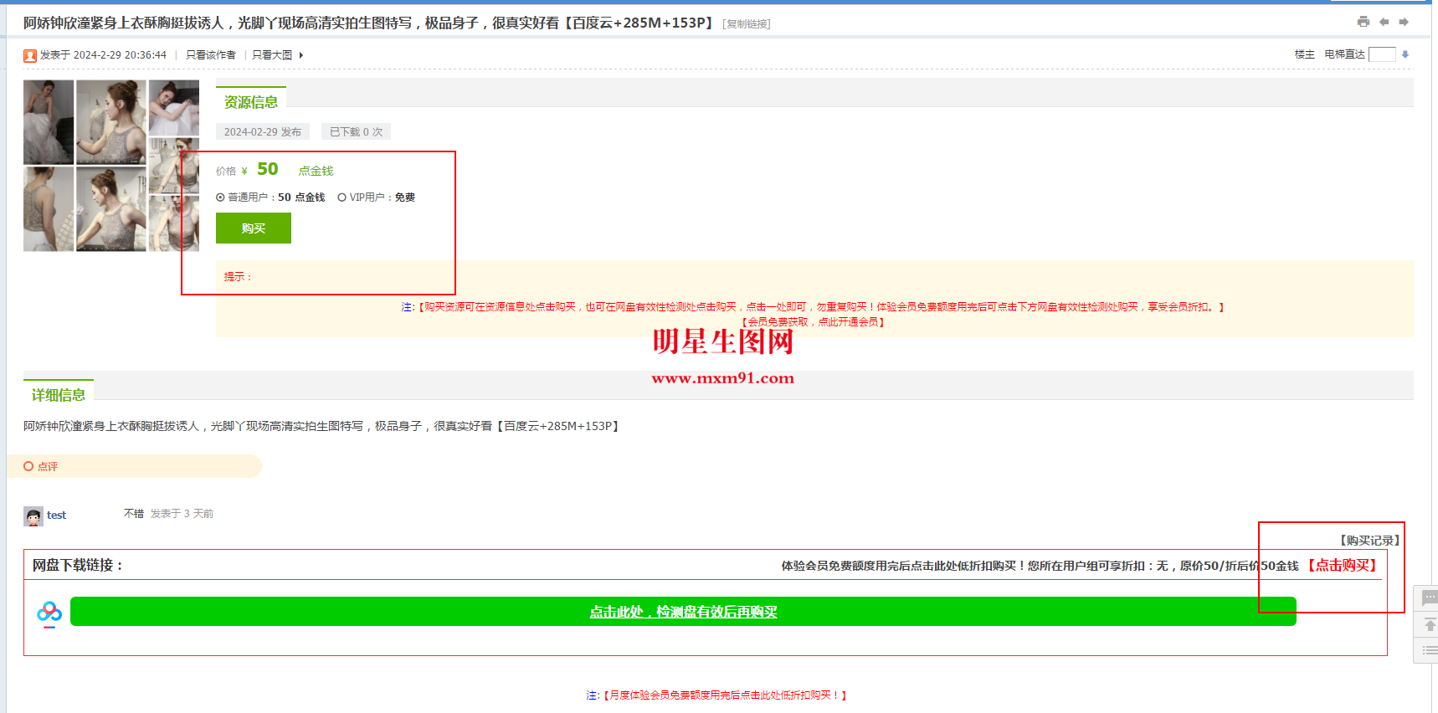Viewport: 1438px width, 713px height.
Task: Click the blue jump-to-floor arrow
Action: click(1405, 54)
